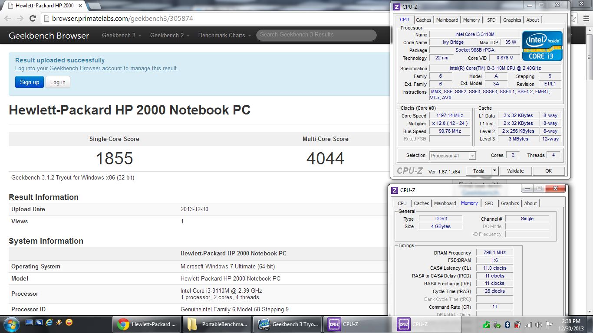Viewport: 593px width, 333px height.
Task: Launch Internet Explorer from quick launch
Action: coord(49,322)
